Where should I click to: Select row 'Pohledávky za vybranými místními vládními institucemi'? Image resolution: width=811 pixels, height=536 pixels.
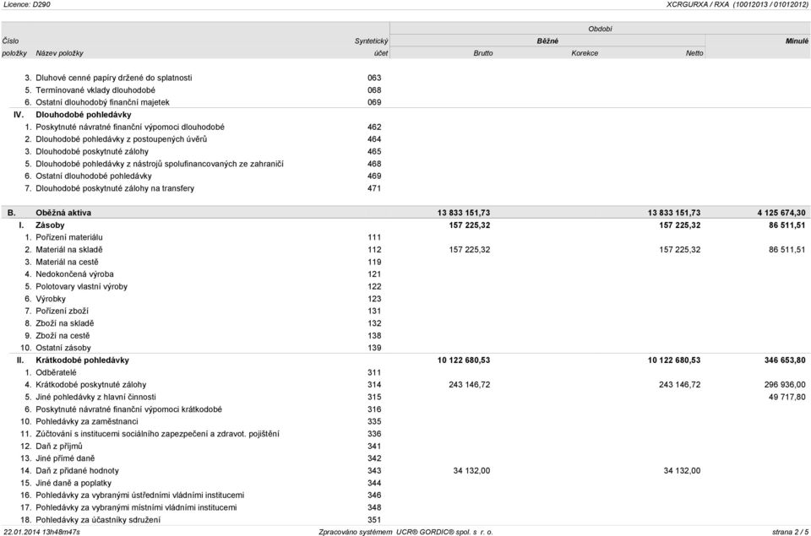(x=405, y=507)
